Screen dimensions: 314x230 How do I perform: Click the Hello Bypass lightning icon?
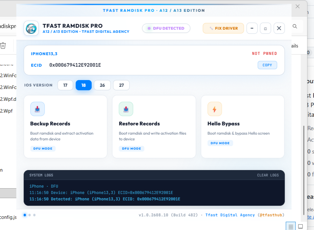[214, 109]
